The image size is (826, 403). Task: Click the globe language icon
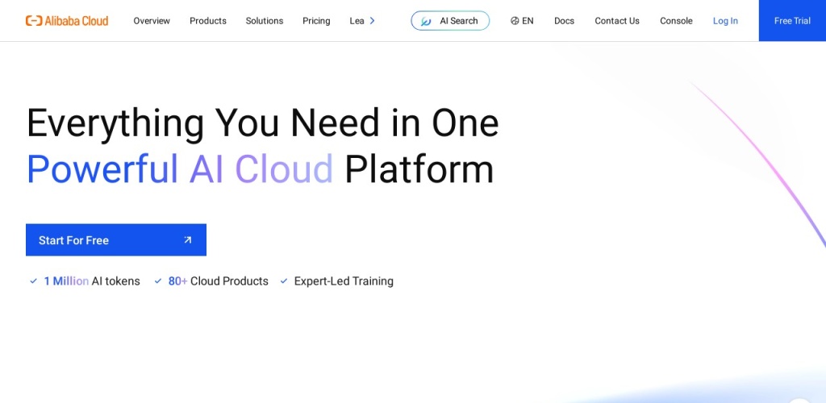[515, 21]
